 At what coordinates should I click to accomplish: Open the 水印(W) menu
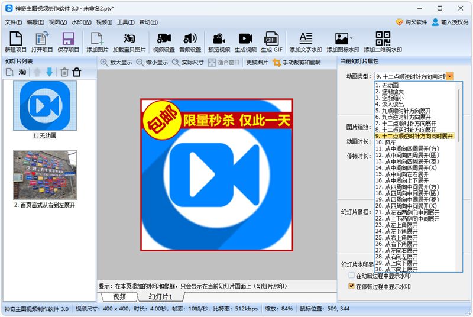click(x=81, y=22)
